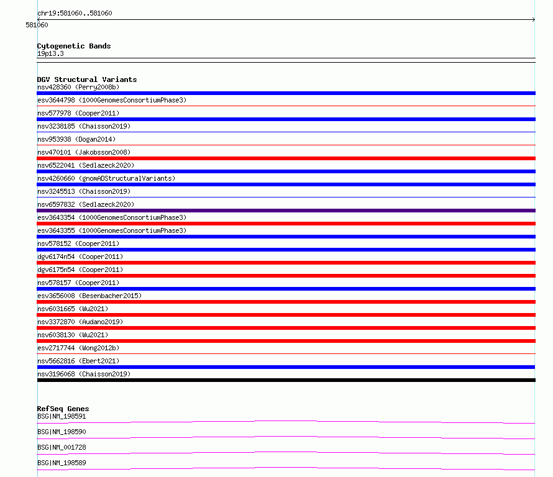This screenshot has width=553, height=477.
Task: Click esv3643354 (1000GenomesConsortiumPhase3) label
Action: pyautogui.click(x=112, y=217)
